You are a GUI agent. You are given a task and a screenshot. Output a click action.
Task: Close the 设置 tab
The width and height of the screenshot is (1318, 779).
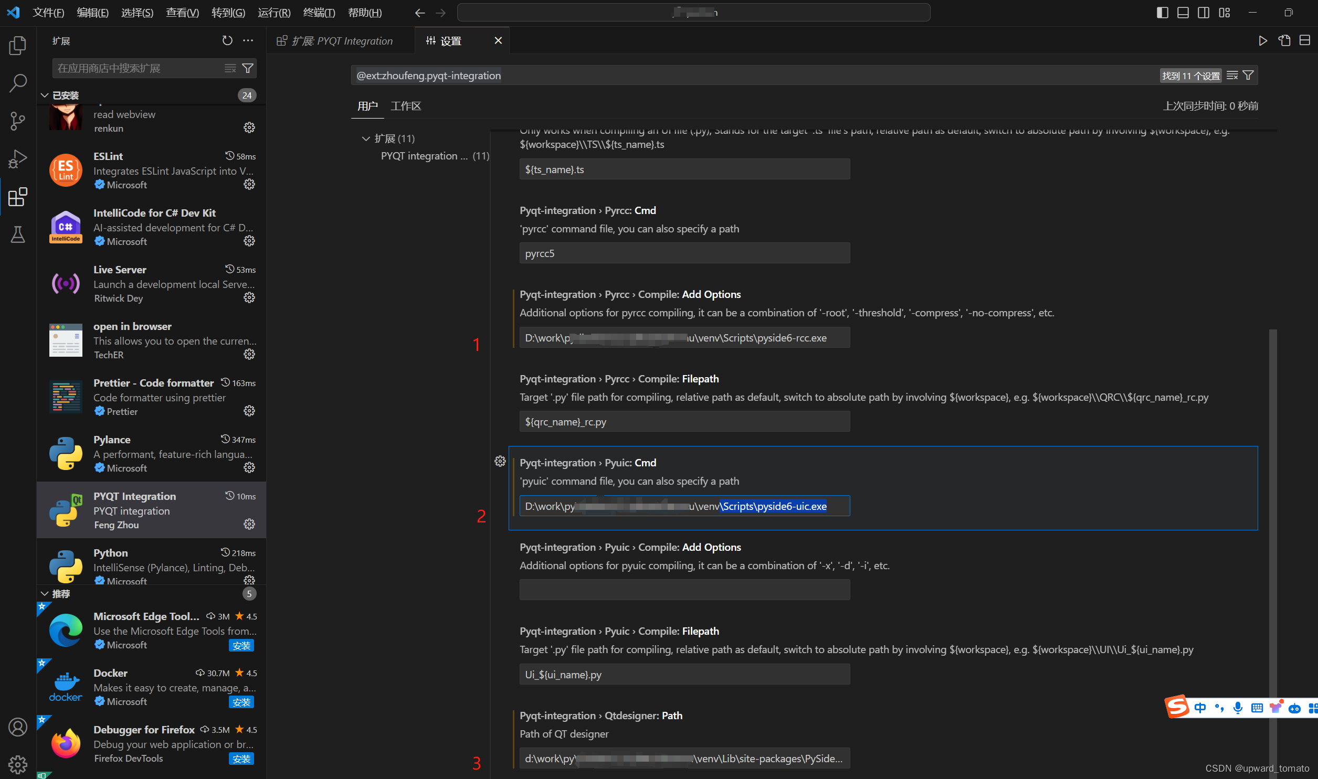point(498,40)
